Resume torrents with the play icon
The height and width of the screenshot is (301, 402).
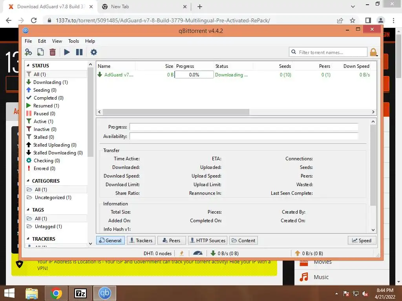coord(67,52)
